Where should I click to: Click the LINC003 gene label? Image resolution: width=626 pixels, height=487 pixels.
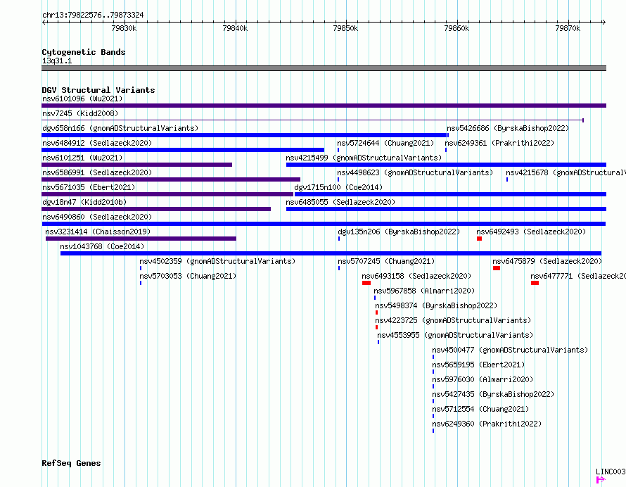(x=611, y=472)
